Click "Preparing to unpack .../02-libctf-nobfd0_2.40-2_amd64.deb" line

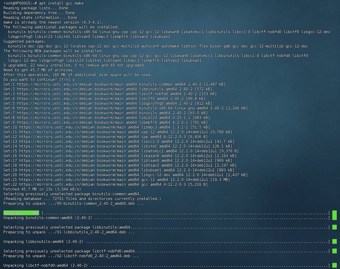(71, 256)
